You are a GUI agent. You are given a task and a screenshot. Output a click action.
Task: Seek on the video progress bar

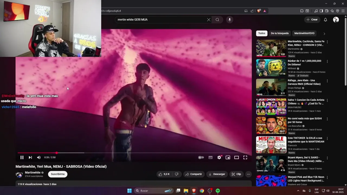click(x=134, y=153)
